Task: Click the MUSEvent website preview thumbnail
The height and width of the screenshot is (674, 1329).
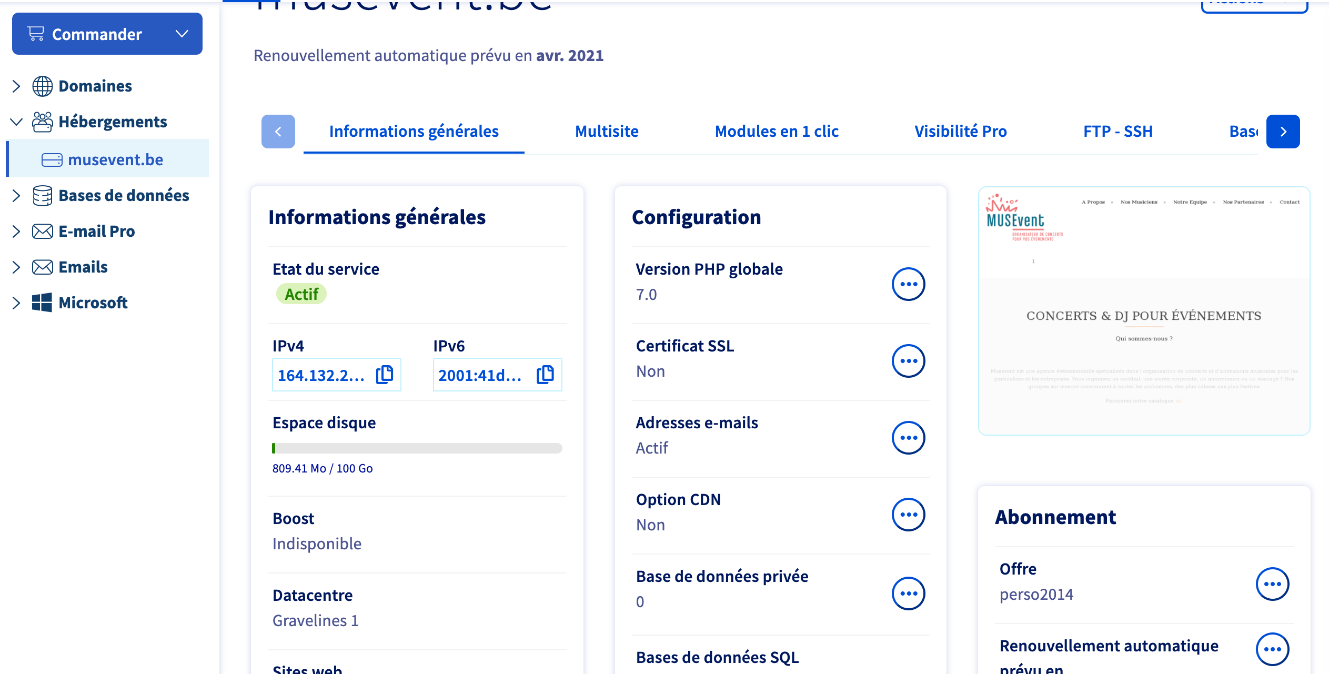Action: 1144,310
